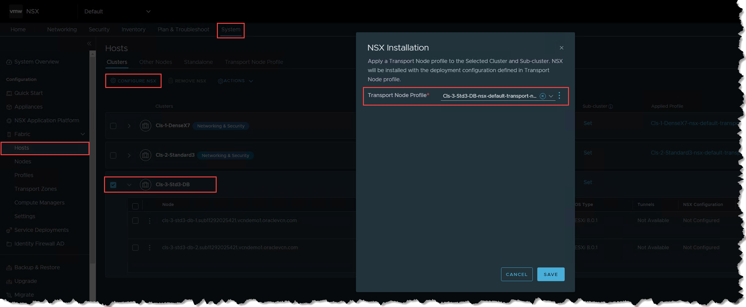Viewport: 746px width, 307px height.
Task: Click the Appliances icon
Action: coord(9,107)
